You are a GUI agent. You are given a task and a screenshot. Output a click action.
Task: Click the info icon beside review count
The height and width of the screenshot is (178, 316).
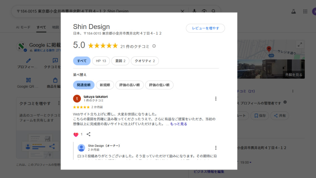[154, 46]
